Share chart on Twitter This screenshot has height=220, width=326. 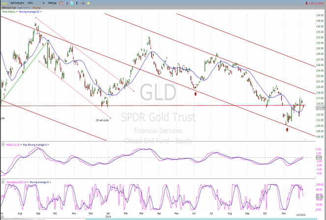(x=72, y=3)
